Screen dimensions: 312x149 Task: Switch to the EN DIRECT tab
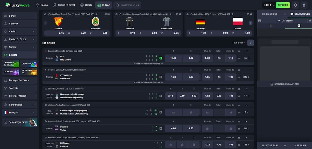270,14
